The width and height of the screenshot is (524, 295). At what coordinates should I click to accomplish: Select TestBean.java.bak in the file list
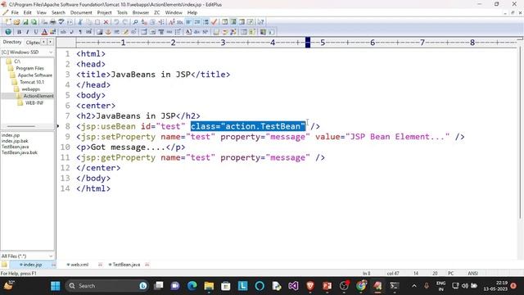20,152
